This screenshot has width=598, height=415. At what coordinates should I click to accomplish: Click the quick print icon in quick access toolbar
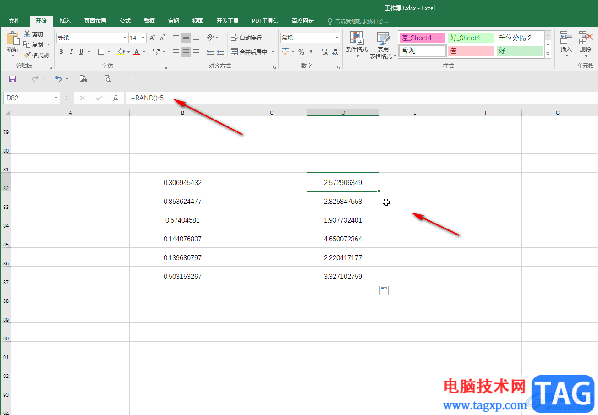click(83, 79)
